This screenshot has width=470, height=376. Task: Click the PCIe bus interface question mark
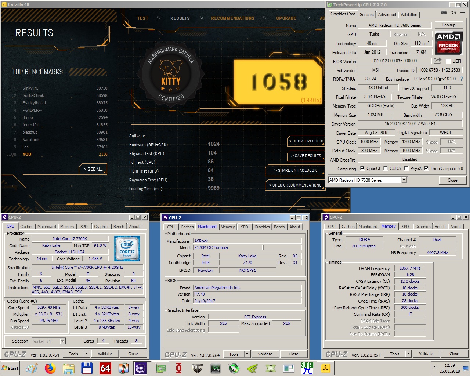pyautogui.click(x=462, y=79)
